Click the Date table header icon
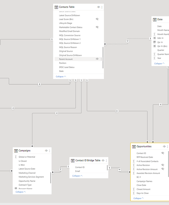Image resolution: width=169 pixels, height=205 pixels. coord(155,20)
